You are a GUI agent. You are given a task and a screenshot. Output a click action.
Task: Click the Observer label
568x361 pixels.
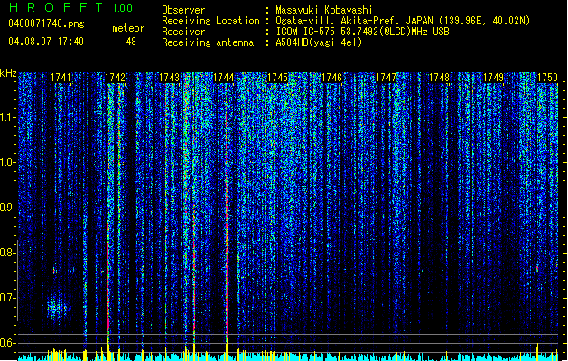[x=183, y=10]
